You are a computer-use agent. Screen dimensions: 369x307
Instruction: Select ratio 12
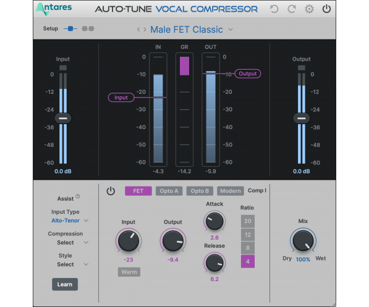coord(248,235)
